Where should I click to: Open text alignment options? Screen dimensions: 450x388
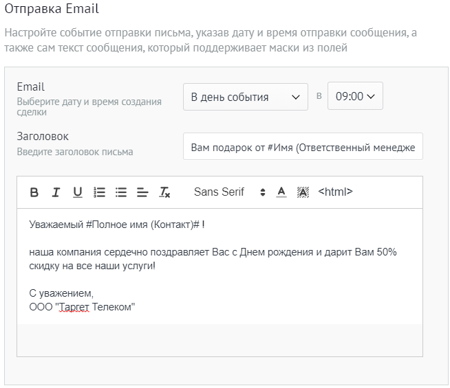click(142, 192)
